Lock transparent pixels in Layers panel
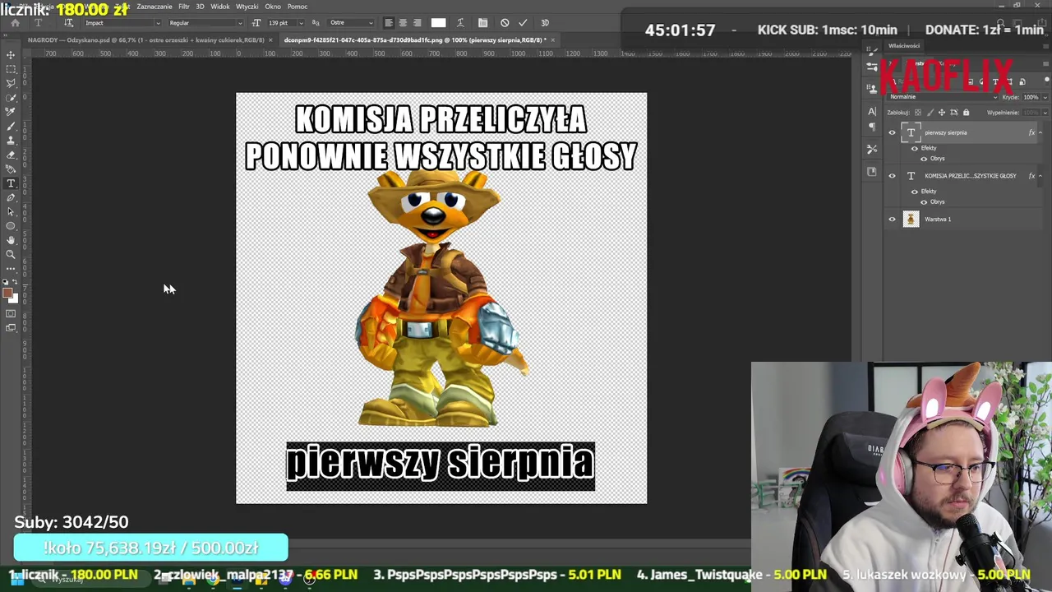This screenshot has width=1052, height=592. click(x=918, y=113)
